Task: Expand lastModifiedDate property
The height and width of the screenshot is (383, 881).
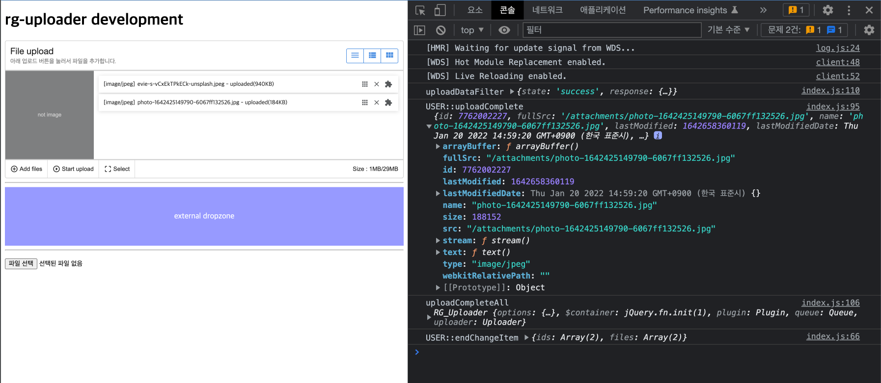Action: (438, 194)
